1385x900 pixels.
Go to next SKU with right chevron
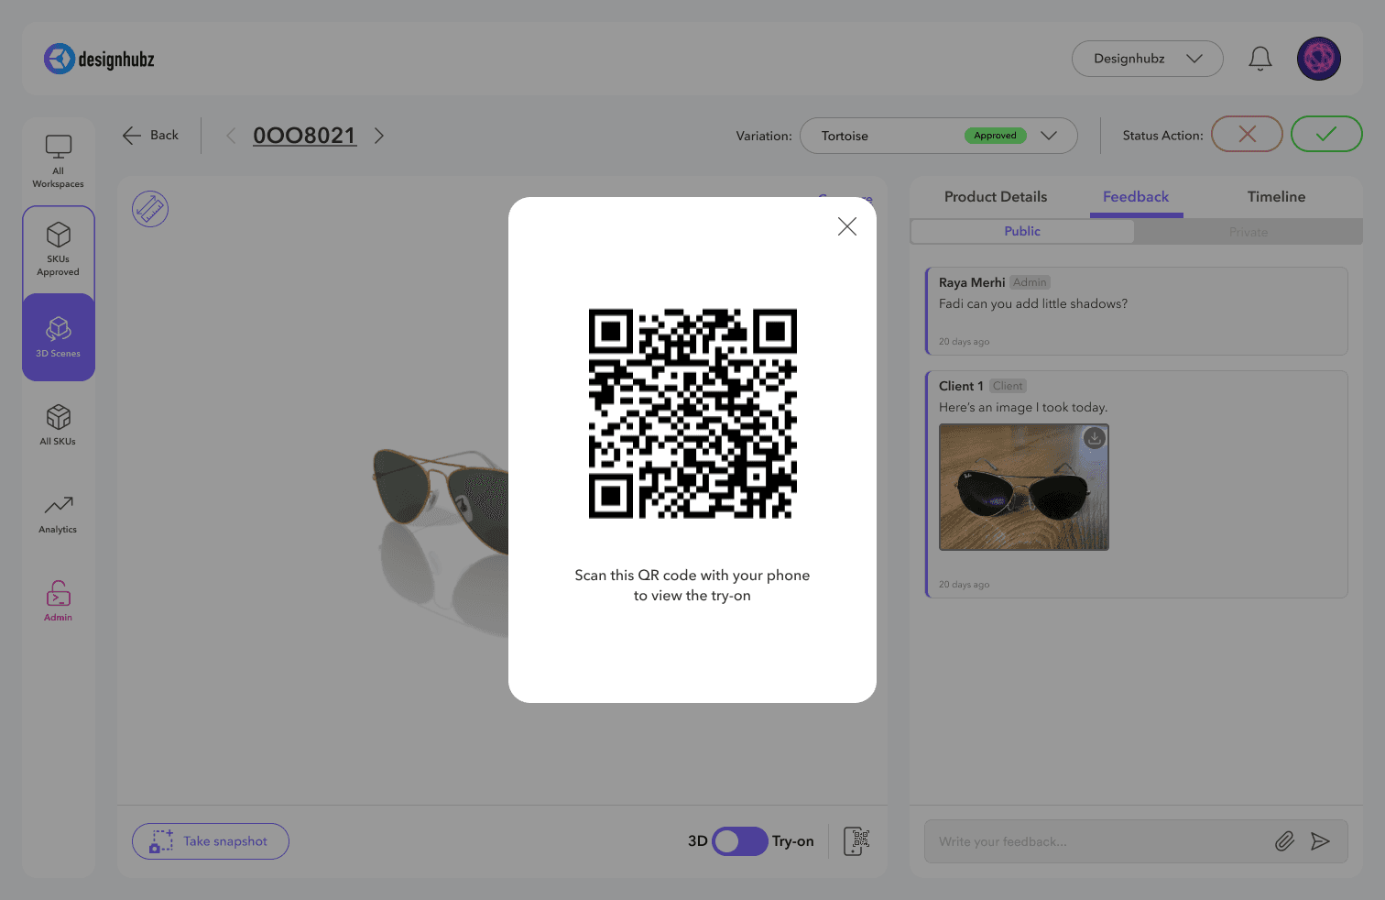tap(379, 136)
